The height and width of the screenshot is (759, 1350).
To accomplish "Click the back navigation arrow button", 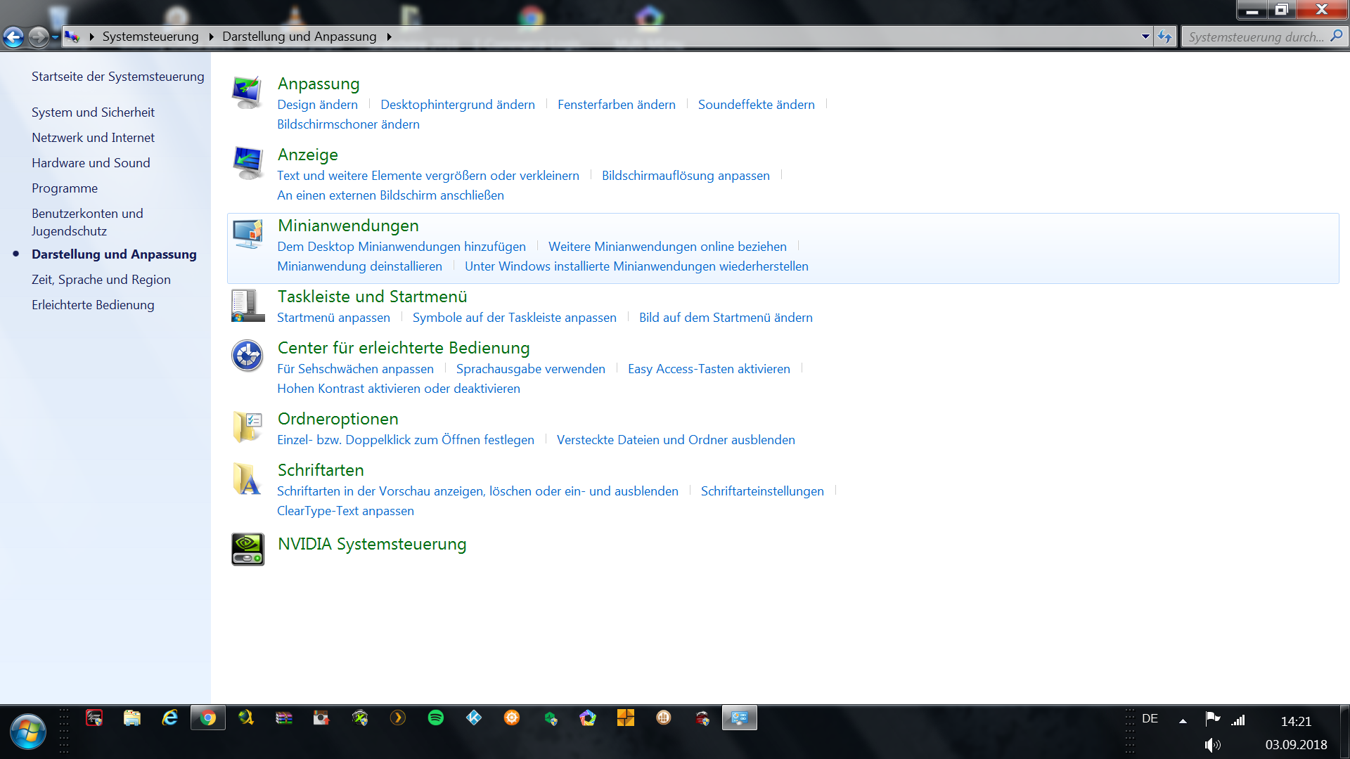I will click(13, 37).
